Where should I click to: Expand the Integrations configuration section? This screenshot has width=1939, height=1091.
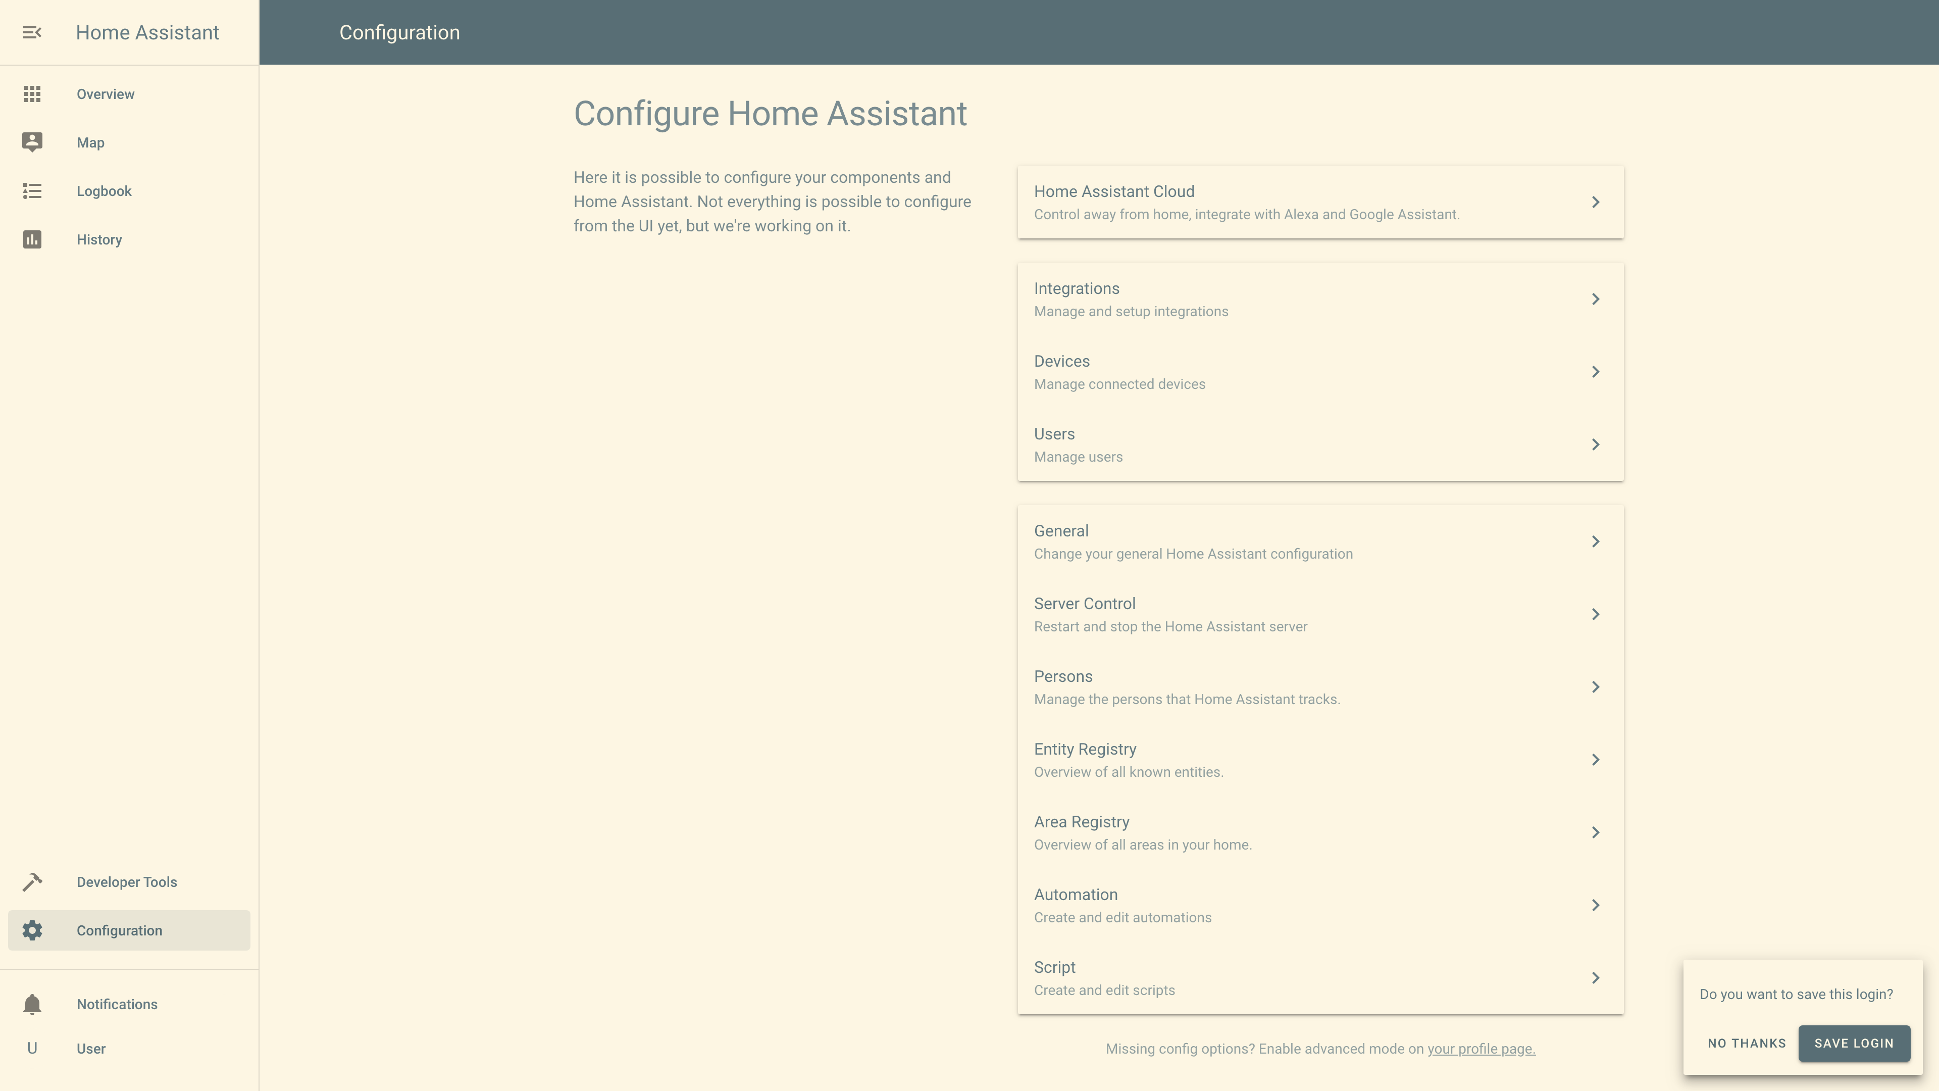click(1321, 299)
